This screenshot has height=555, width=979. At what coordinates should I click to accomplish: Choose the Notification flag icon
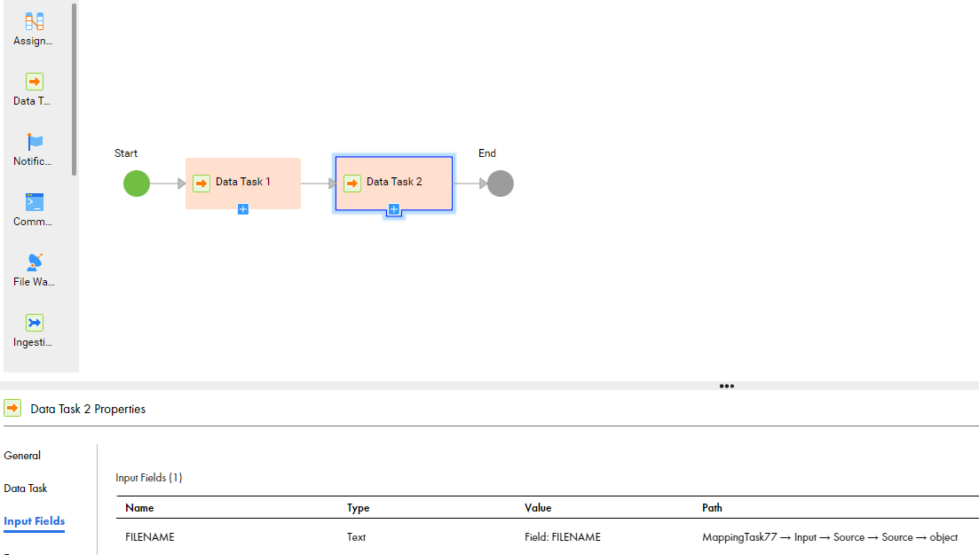point(35,142)
